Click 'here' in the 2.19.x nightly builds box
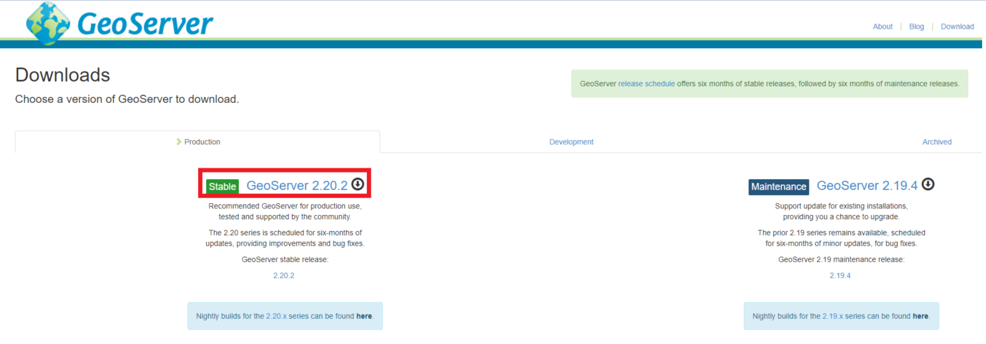The image size is (986, 344). click(920, 316)
